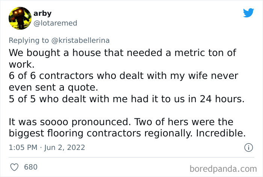
Task: Open arby's profile avatar picture
Action: point(20,18)
